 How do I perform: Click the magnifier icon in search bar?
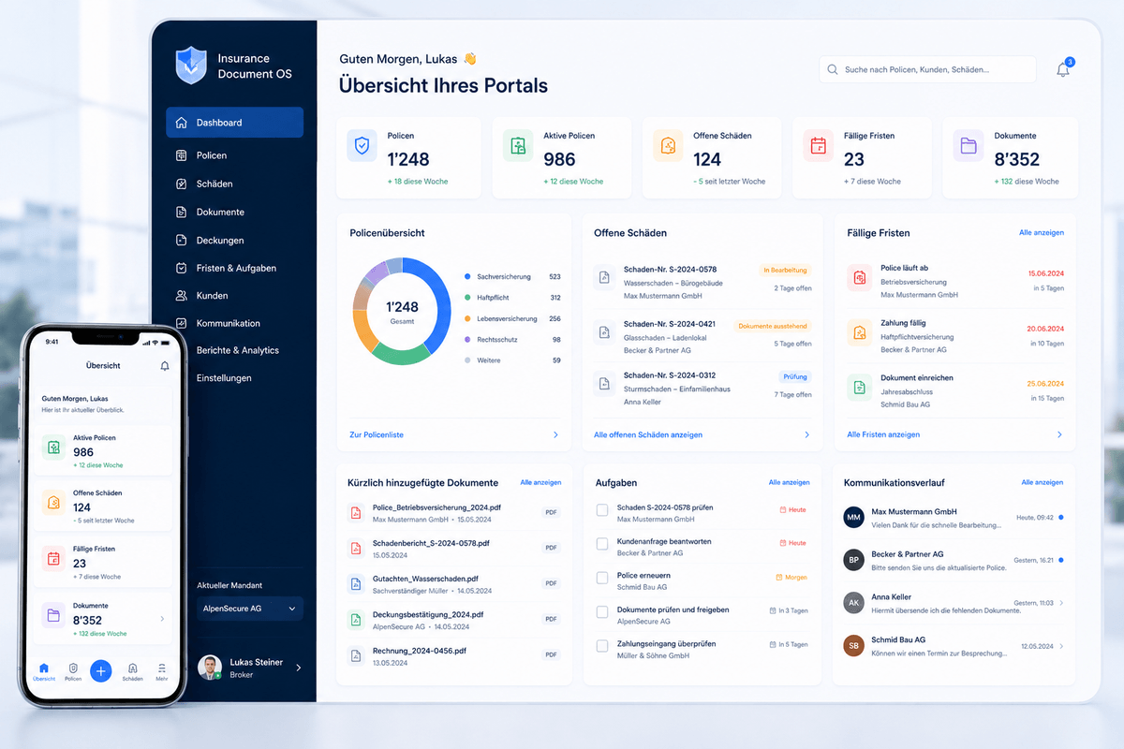tap(833, 69)
